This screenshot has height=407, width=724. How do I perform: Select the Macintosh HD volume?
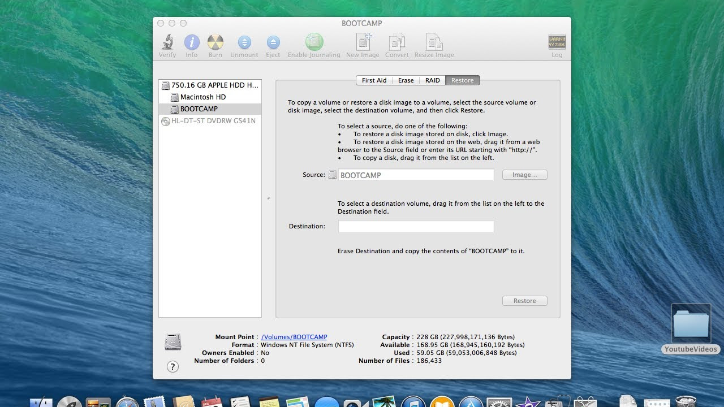point(210,97)
